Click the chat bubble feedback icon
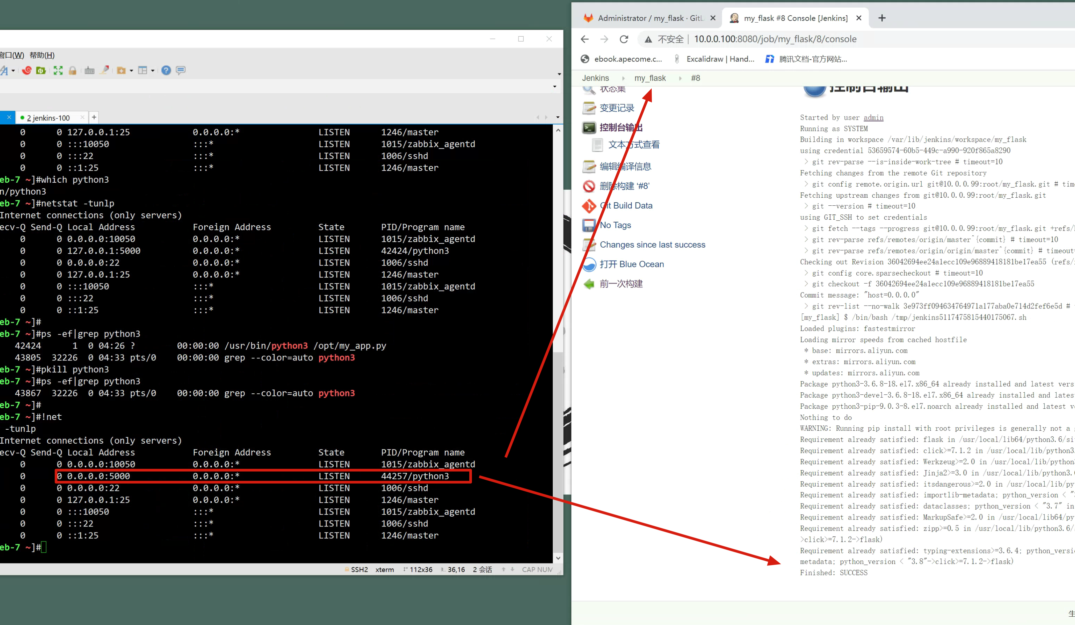 (181, 71)
